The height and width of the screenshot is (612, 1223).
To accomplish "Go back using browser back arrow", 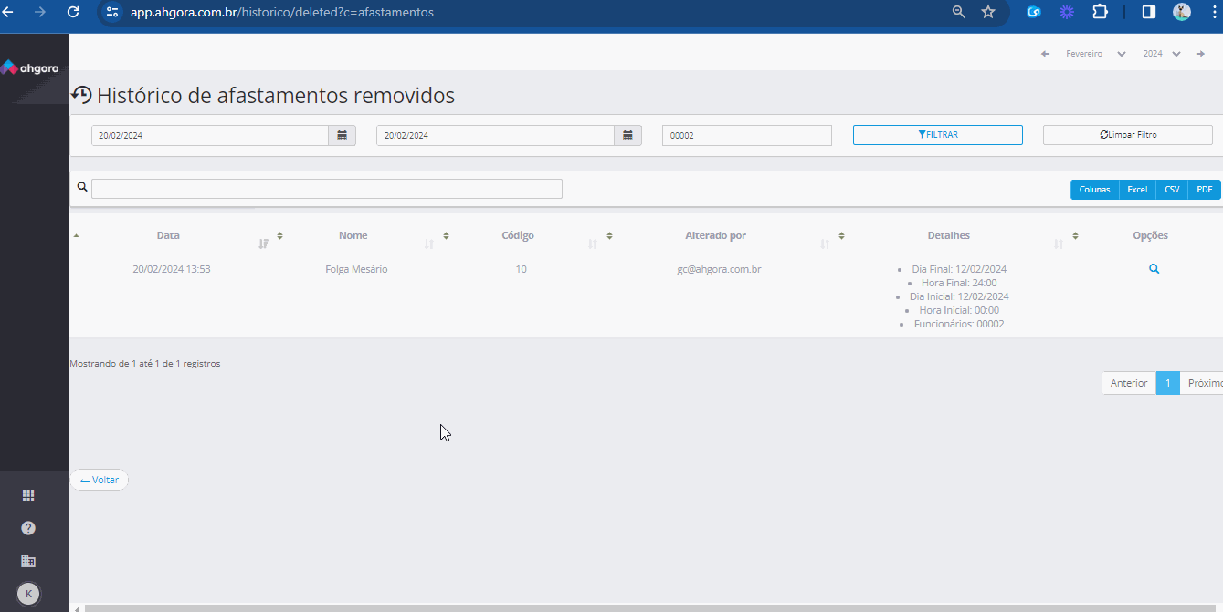I will tap(7, 12).
